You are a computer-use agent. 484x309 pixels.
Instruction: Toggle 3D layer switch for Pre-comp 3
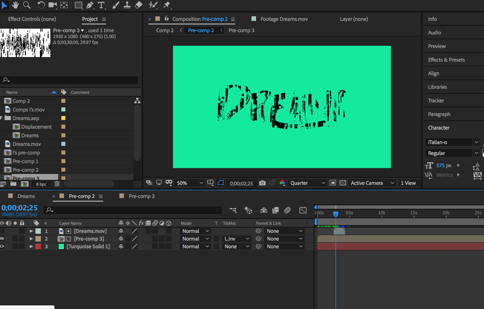[x=169, y=239]
